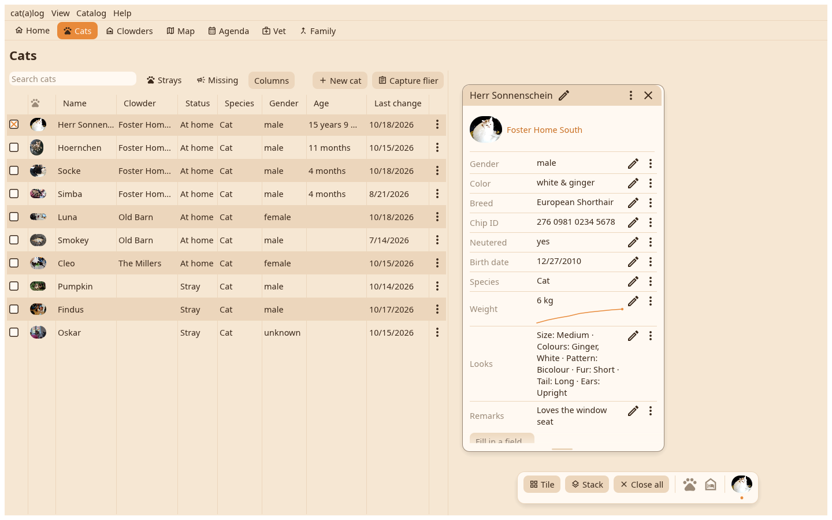Open the View menu
This screenshot has height=520, width=832.
tap(60, 13)
